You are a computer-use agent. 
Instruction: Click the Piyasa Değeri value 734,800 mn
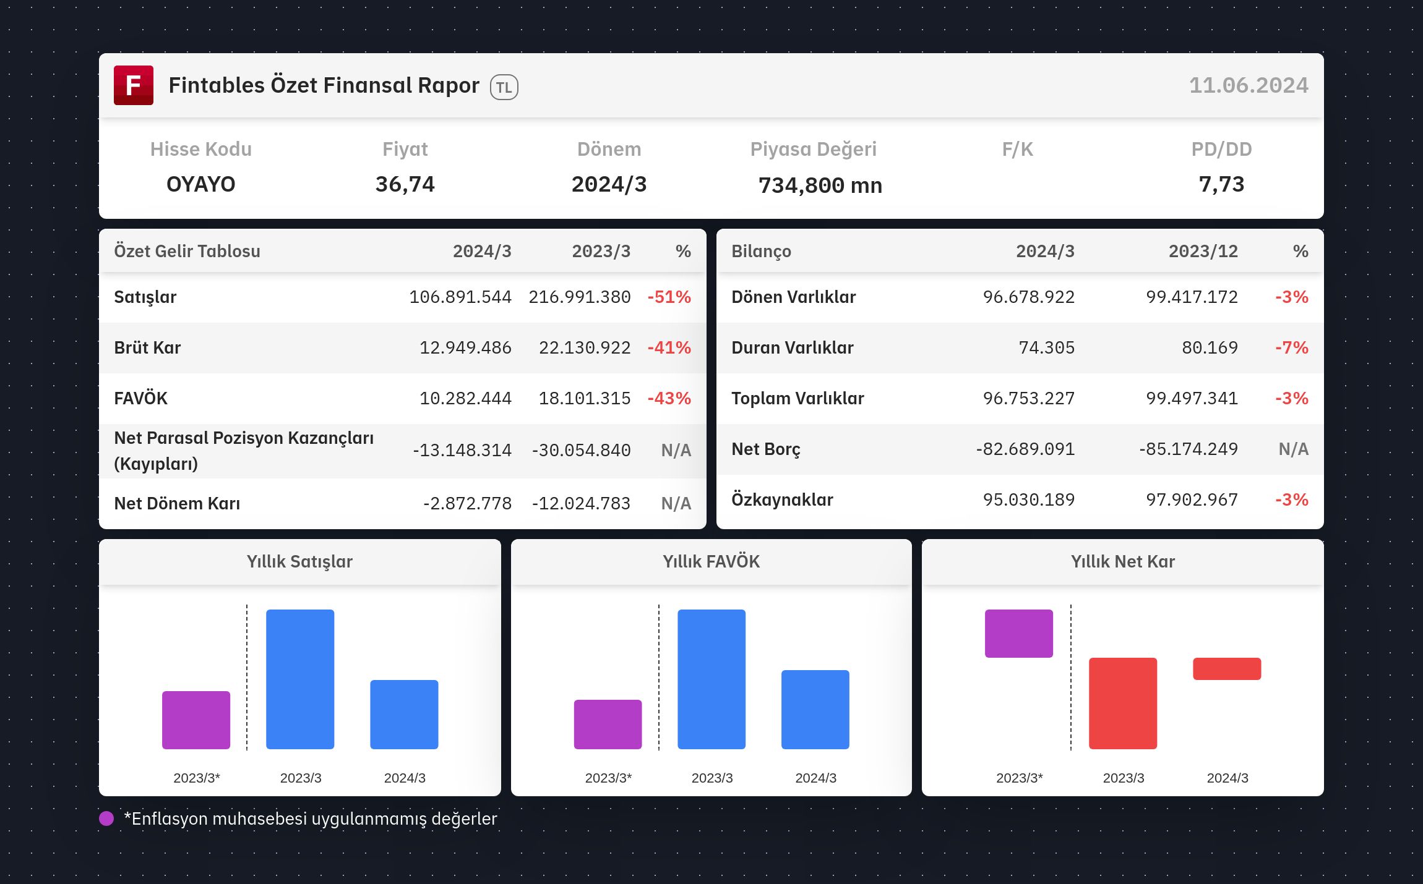(x=820, y=185)
